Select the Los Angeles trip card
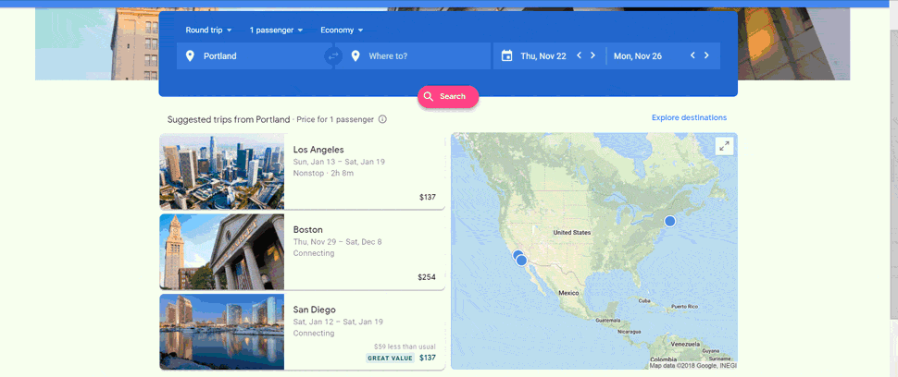 coord(303,172)
